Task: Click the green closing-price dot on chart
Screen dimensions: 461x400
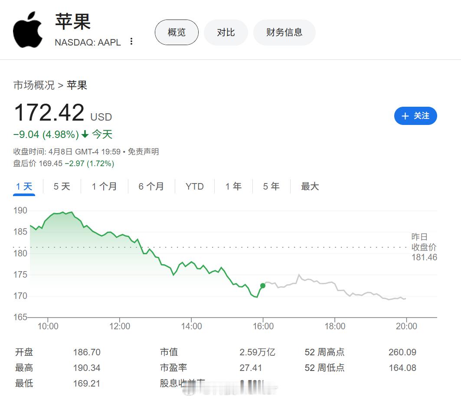Action: click(263, 285)
